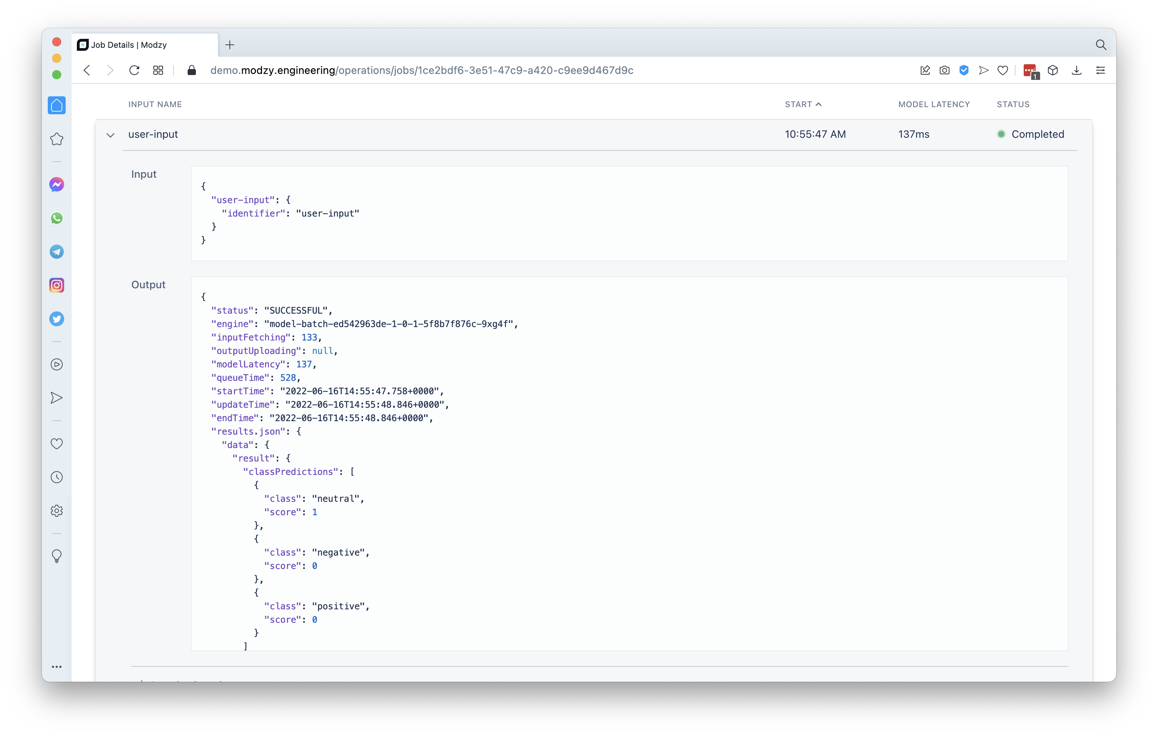This screenshot has height=737, width=1158.
Task: Open the three-dots sidebar menu
Action: pyautogui.click(x=57, y=667)
